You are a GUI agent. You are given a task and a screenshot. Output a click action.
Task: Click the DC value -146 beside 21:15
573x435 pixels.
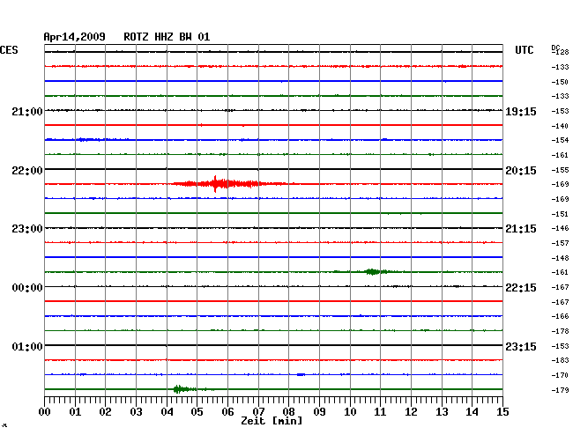[x=560, y=228]
